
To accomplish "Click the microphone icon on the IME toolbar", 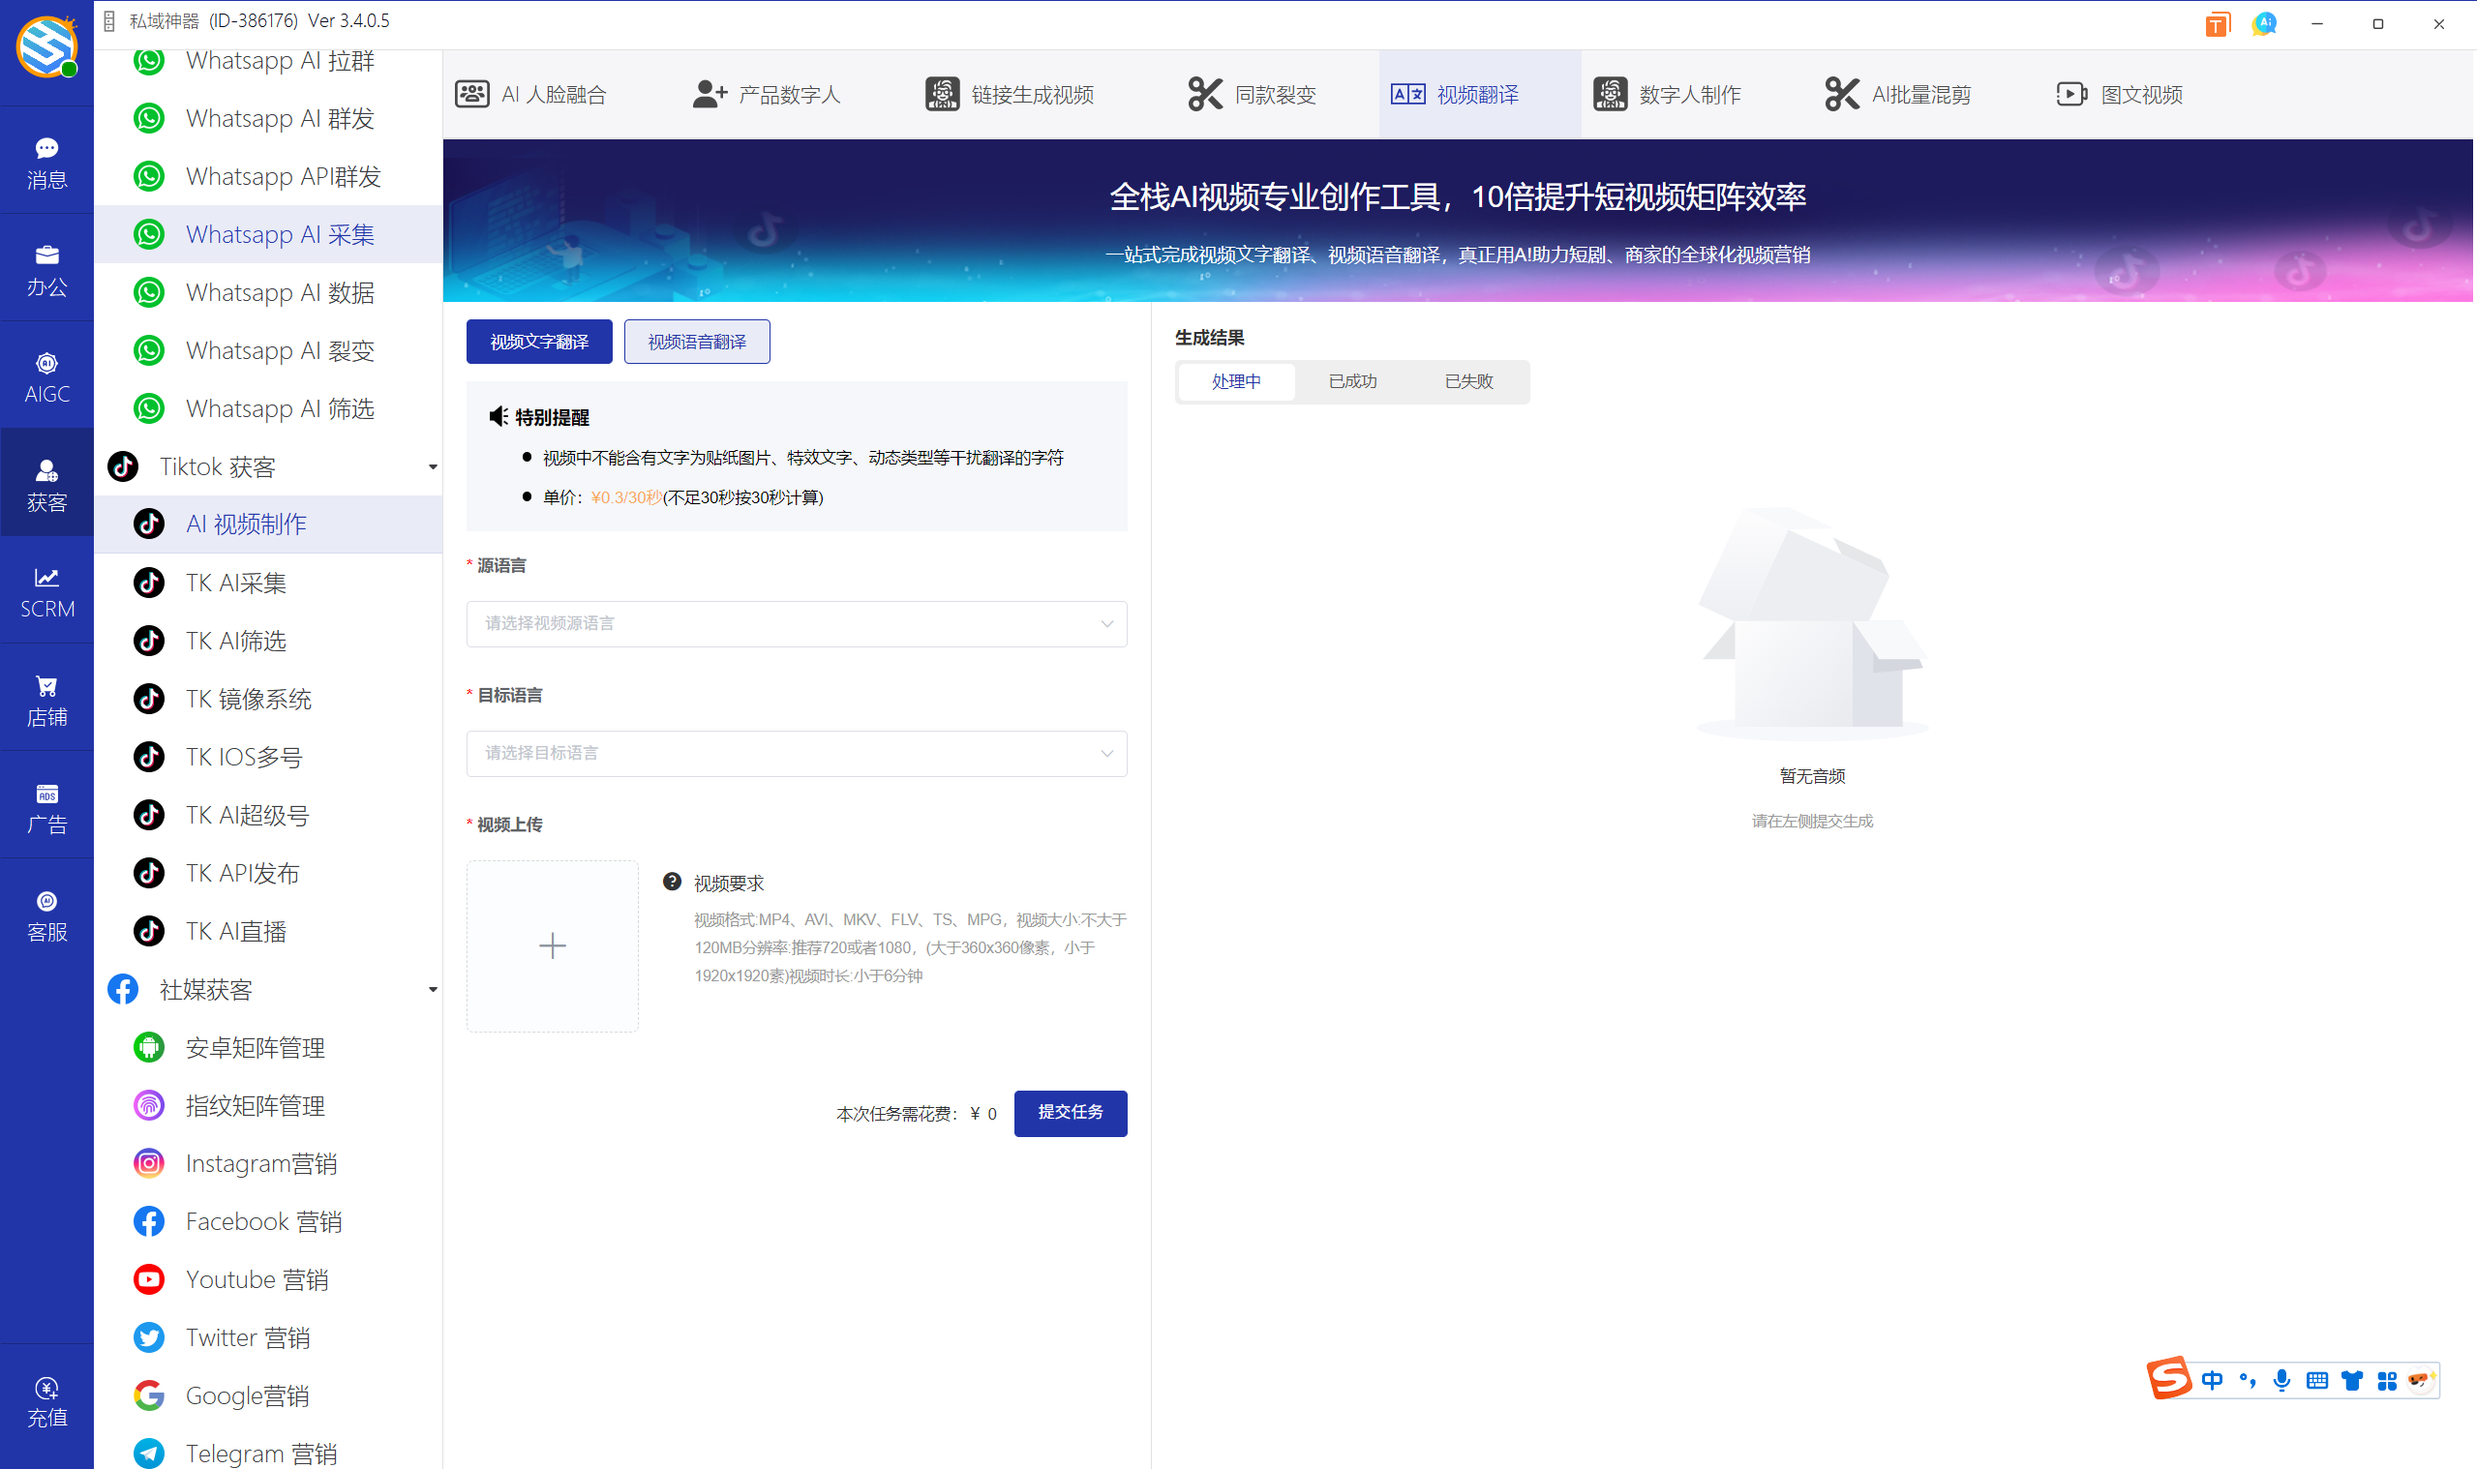I will point(2282,1379).
